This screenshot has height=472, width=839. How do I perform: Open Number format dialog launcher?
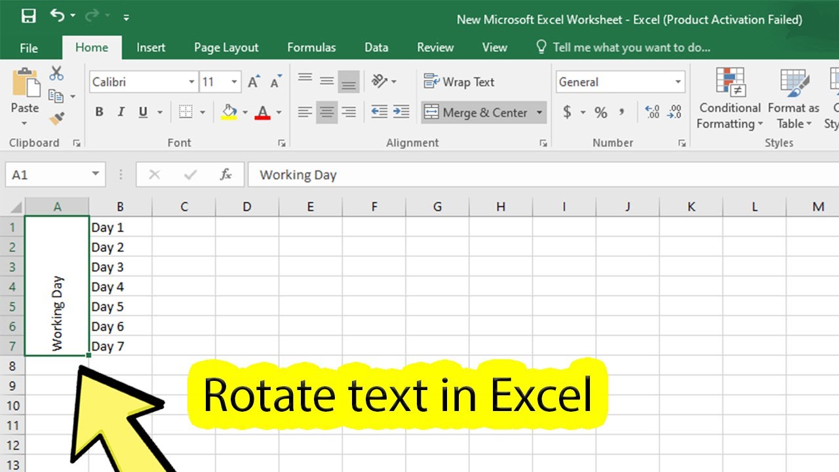(x=682, y=143)
